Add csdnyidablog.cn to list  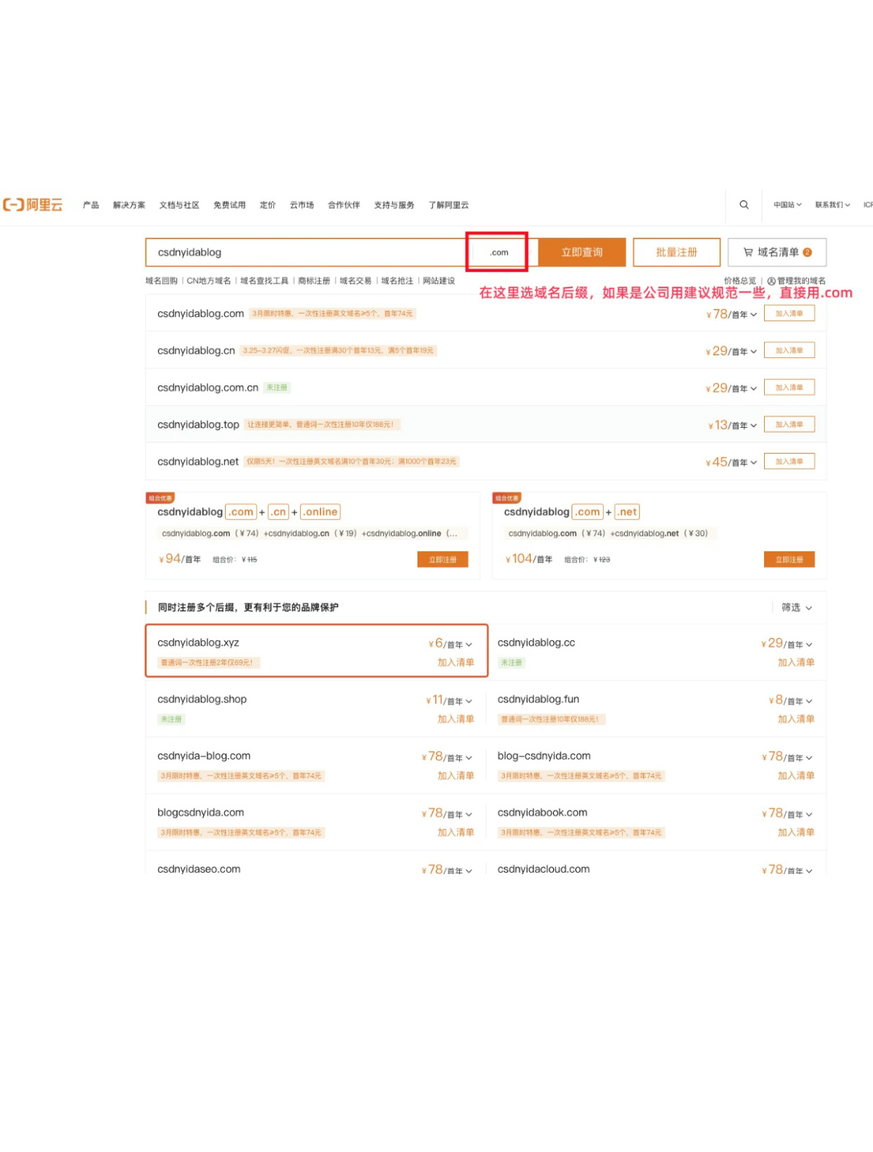(x=789, y=350)
